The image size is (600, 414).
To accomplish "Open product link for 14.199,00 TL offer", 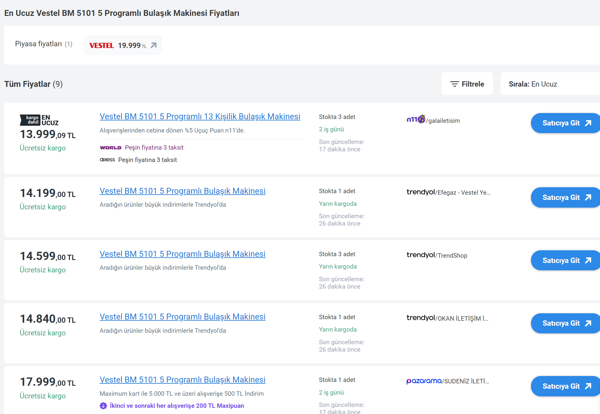I will (x=183, y=191).
